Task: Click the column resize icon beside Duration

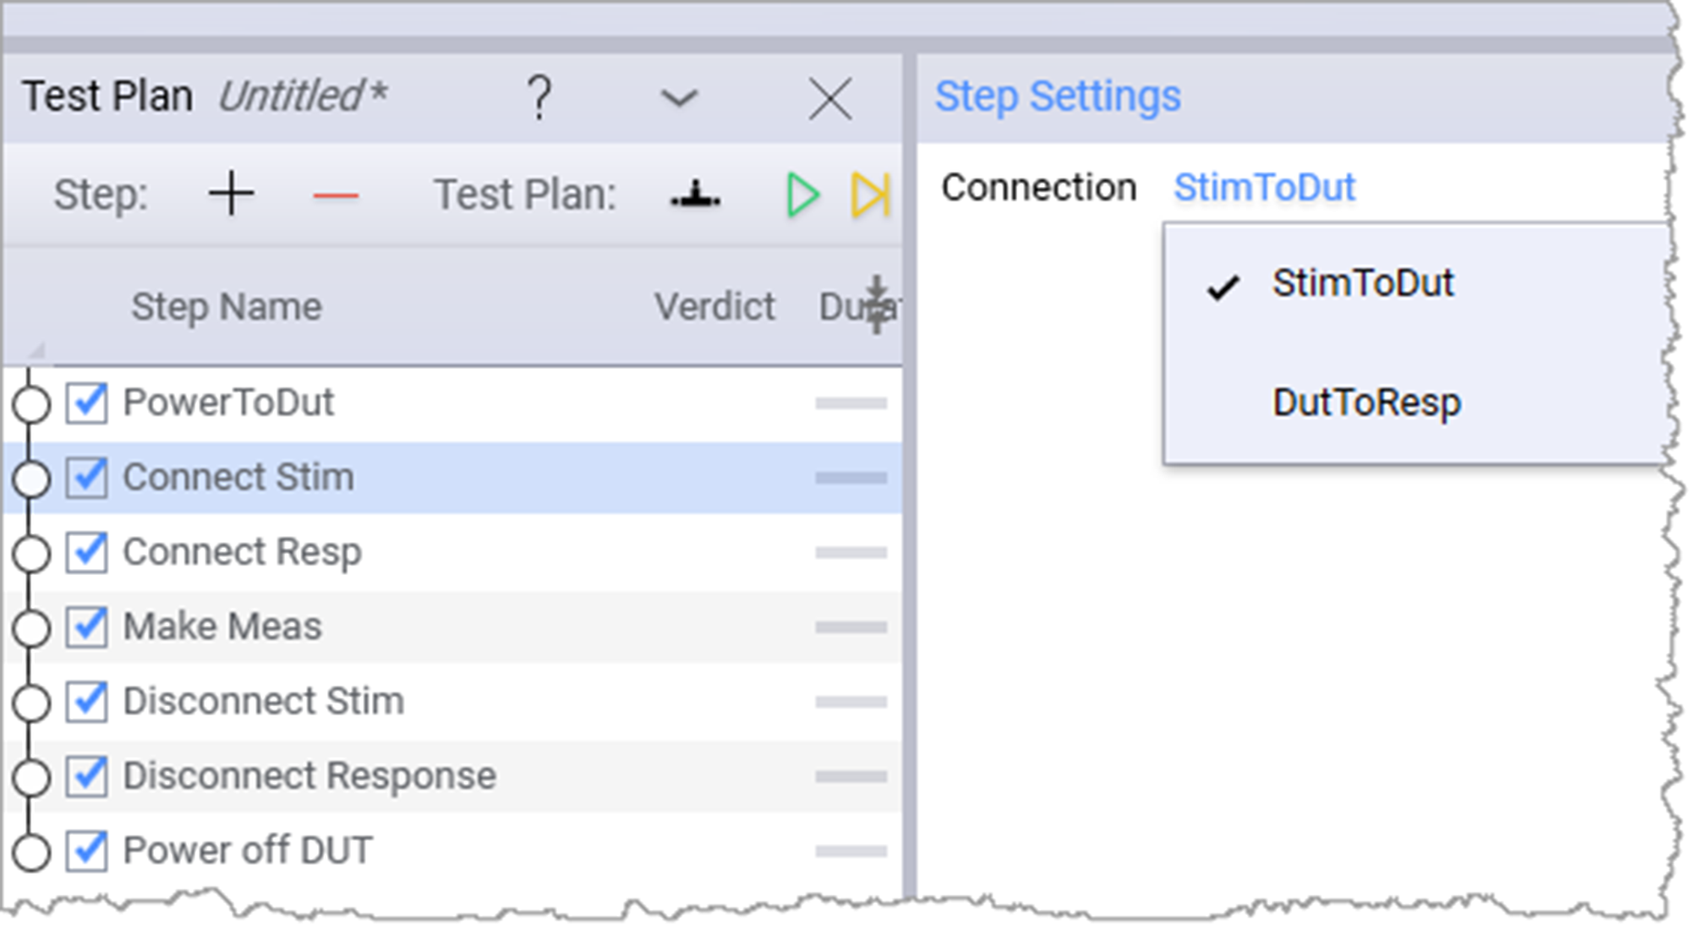Action: [877, 304]
